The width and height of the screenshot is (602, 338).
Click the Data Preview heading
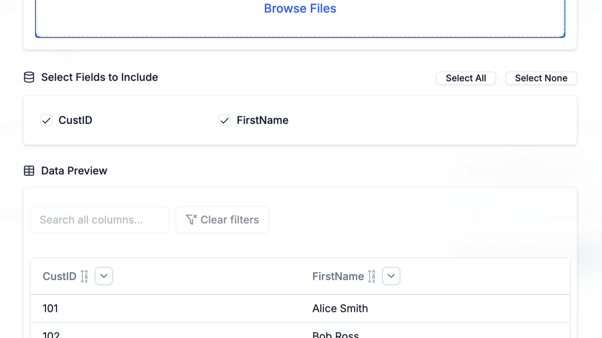74,171
